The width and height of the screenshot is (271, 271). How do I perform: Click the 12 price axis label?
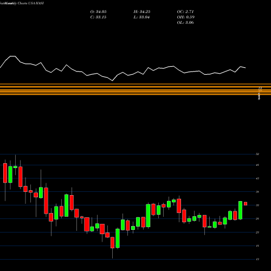click(257, 260)
